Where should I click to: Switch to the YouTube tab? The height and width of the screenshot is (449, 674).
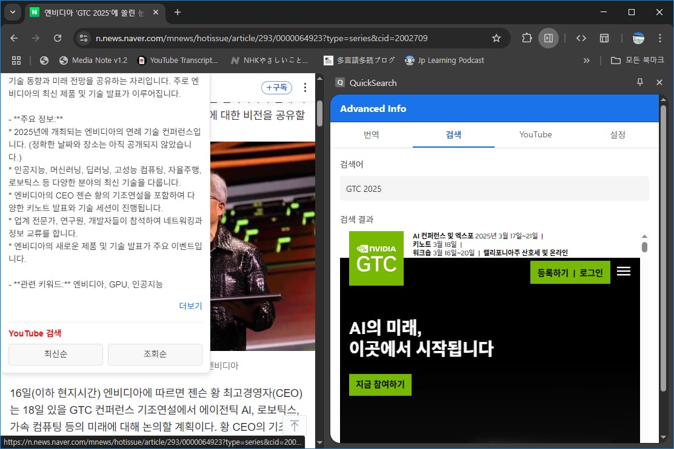536,135
